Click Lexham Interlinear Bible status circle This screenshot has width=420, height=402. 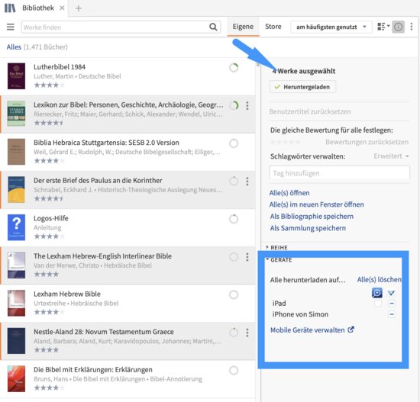click(234, 257)
